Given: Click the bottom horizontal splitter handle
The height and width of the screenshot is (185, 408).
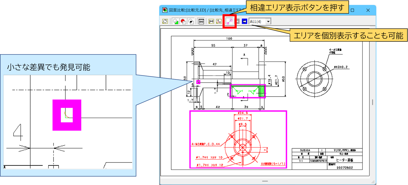Looking at the screenshot, I should tap(265, 181).
